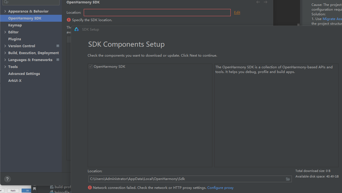This screenshot has width=342, height=193.
Task: Click the DevEco logo in SDK Setup title
Action: tap(77, 29)
